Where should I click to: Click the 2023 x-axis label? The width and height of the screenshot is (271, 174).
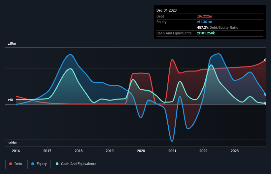(x=235, y=151)
